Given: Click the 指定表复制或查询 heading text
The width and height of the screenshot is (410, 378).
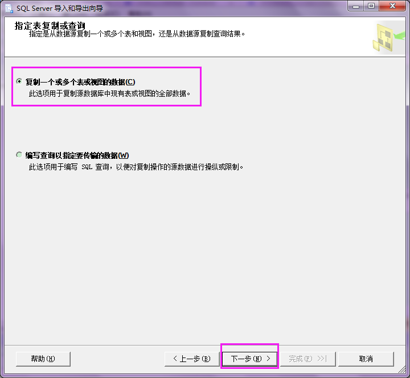Looking at the screenshot, I should pos(50,26).
